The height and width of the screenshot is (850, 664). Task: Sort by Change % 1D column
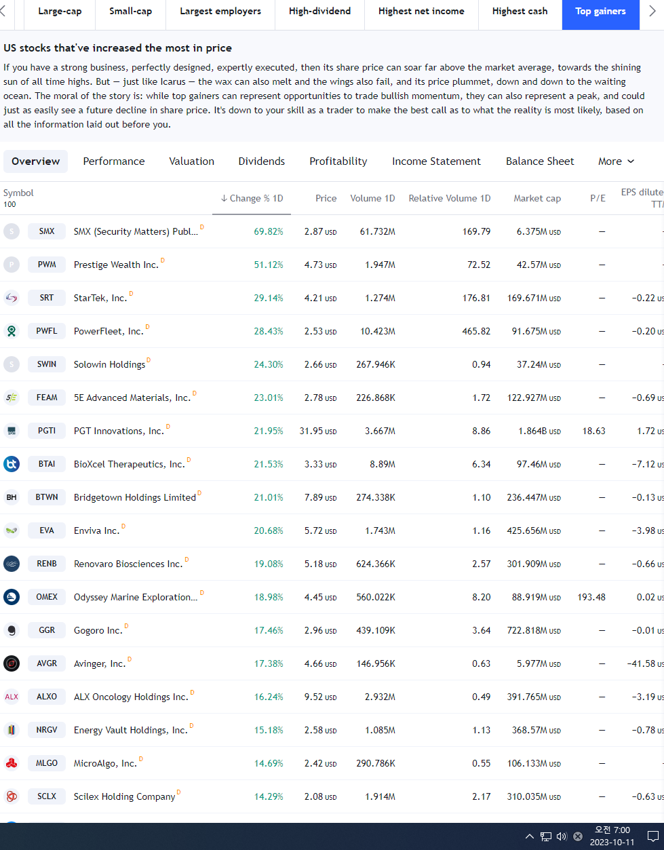(252, 198)
